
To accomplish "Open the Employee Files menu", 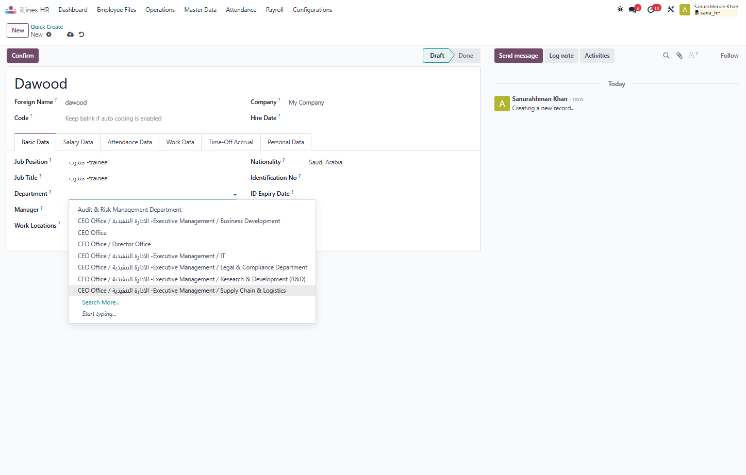I will click(x=117, y=10).
